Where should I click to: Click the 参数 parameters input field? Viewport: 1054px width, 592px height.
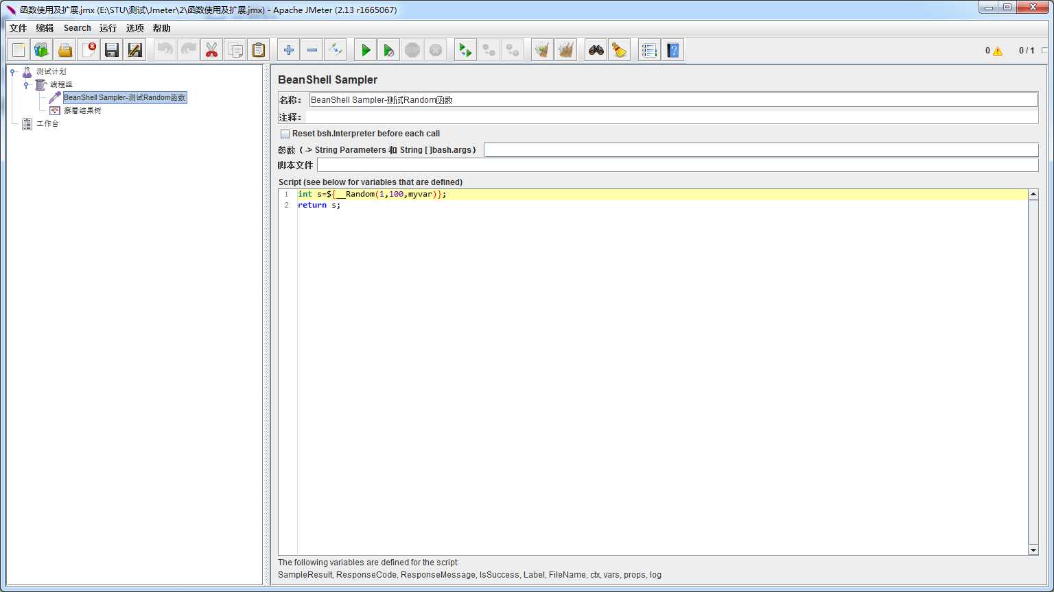[761, 150]
